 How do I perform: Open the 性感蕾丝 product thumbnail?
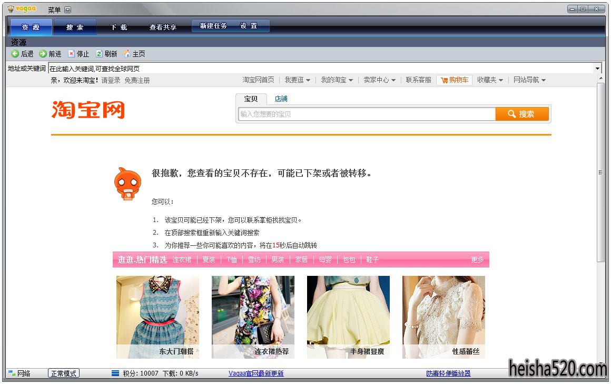coord(444,317)
